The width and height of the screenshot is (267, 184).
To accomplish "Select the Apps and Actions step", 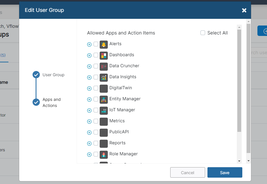I will 36,102.
